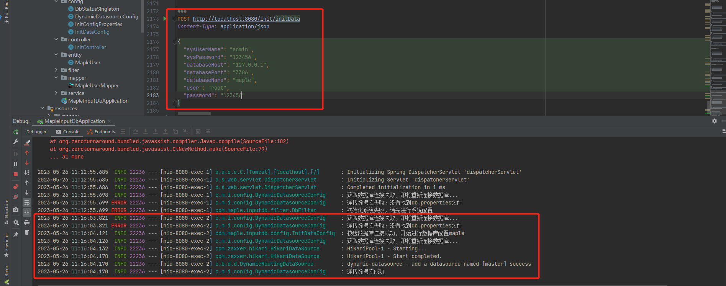The width and height of the screenshot is (726, 286).
Task: Open debugger settings wrench icon
Action: coord(16,142)
